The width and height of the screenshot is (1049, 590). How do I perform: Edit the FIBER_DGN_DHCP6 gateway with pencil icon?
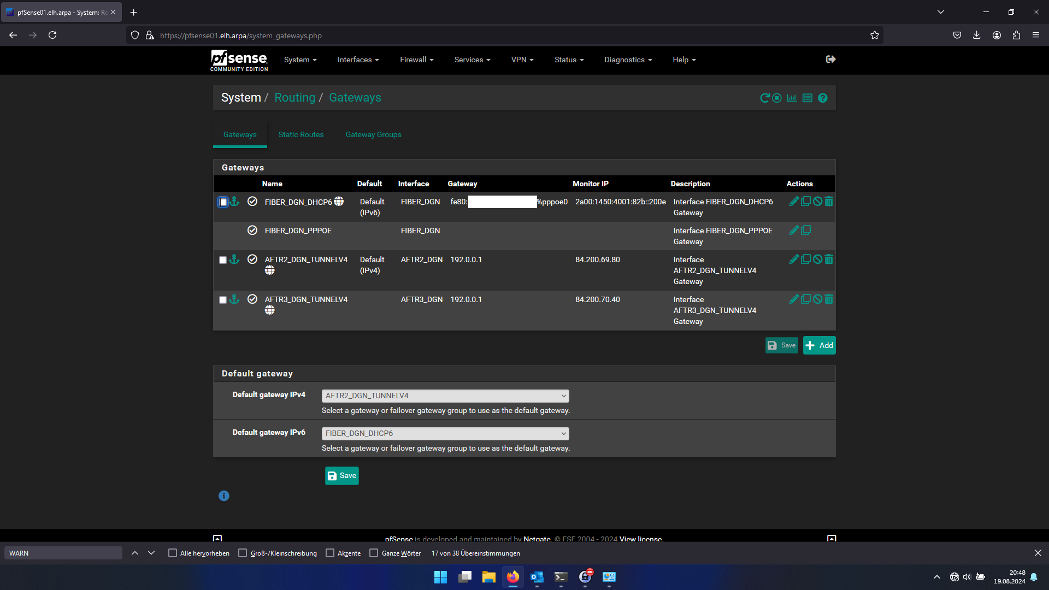click(x=794, y=202)
